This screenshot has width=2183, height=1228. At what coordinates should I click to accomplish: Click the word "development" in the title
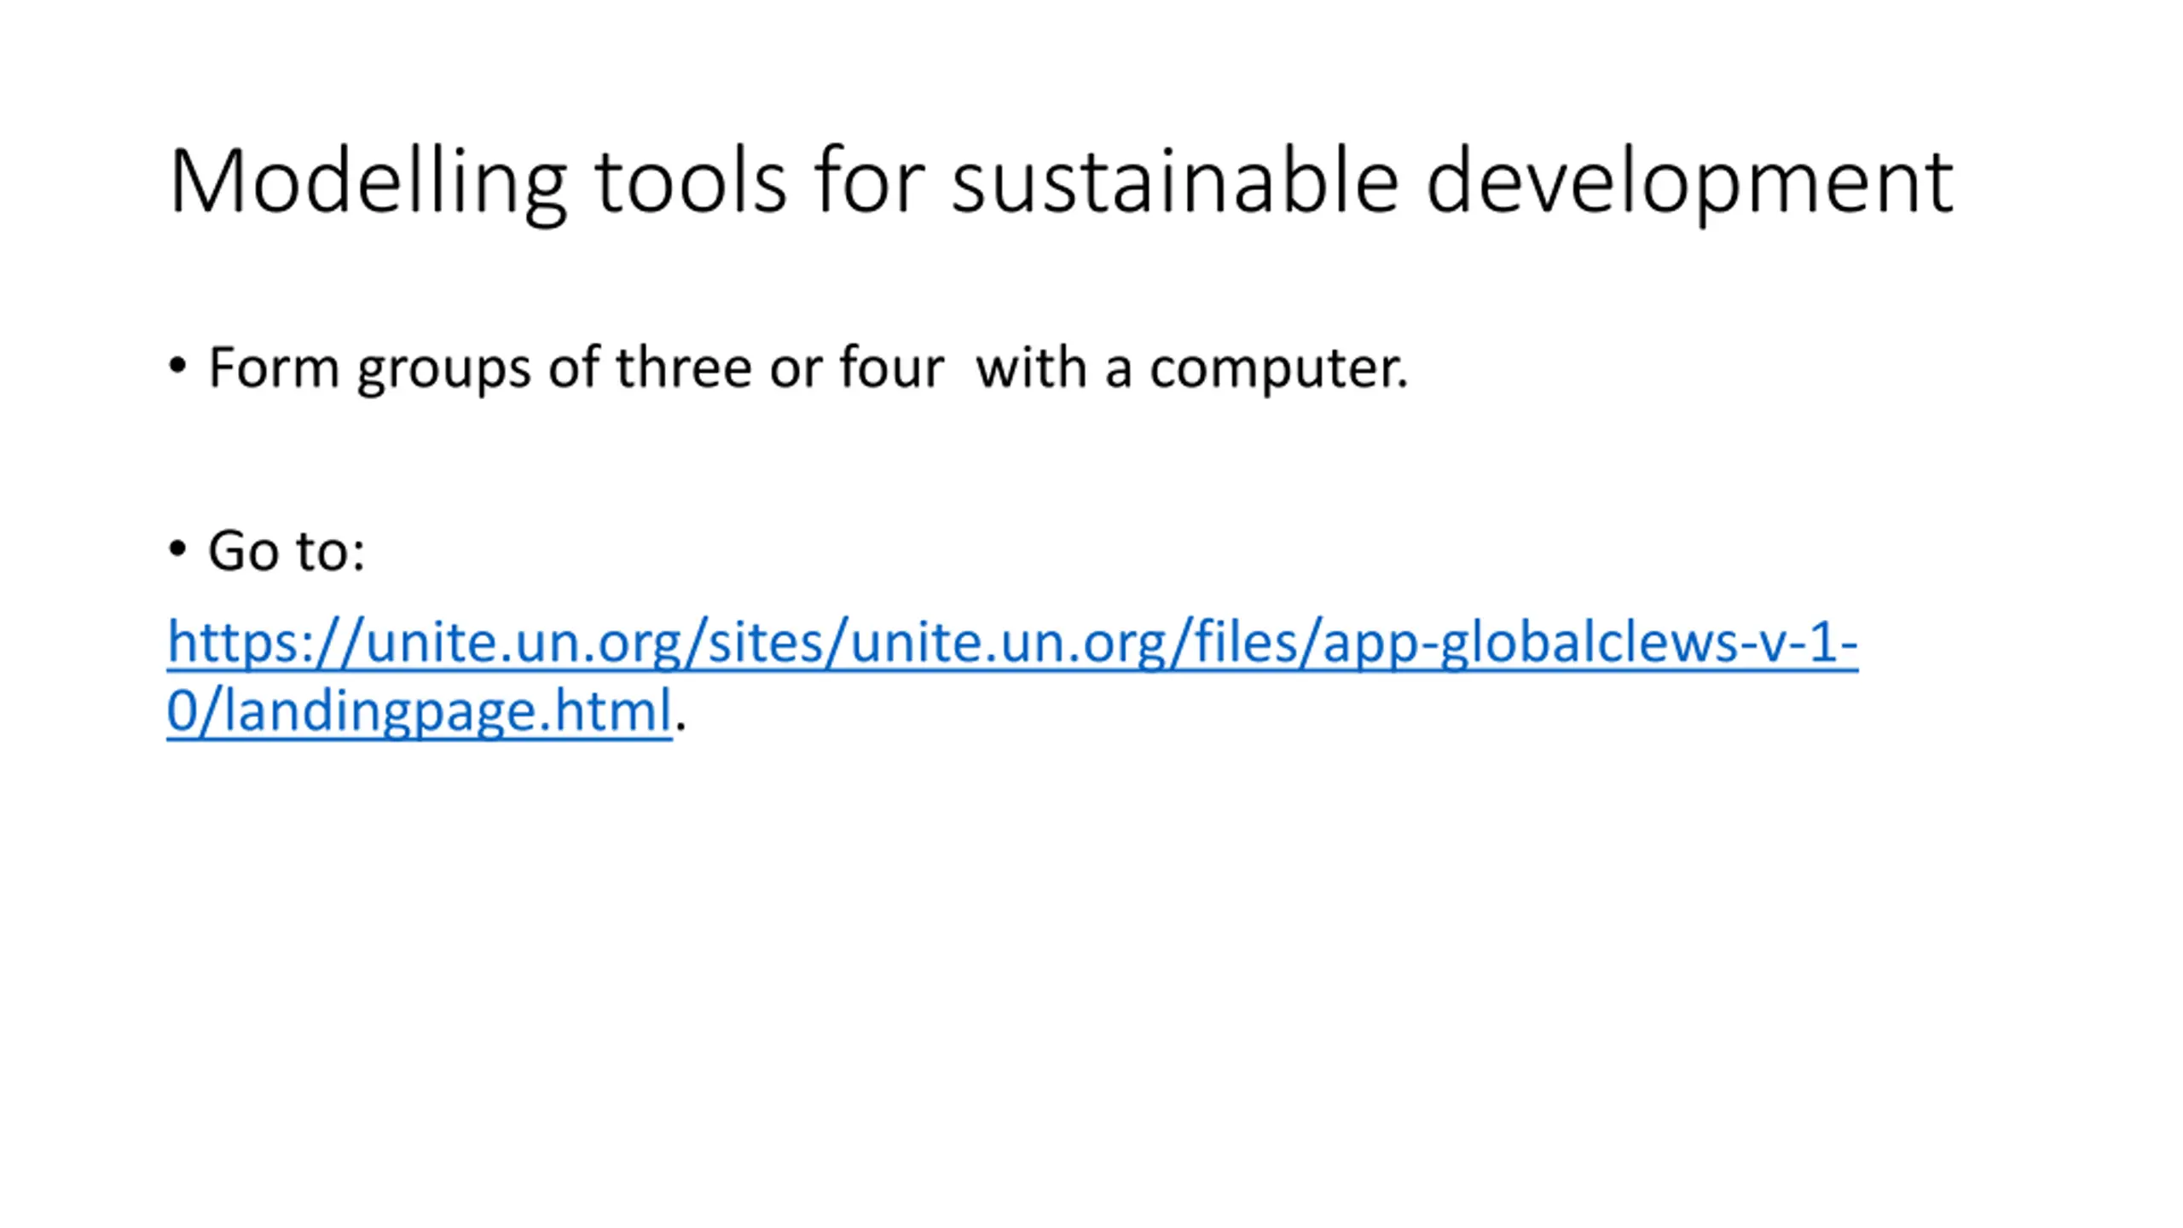click(1689, 183)
